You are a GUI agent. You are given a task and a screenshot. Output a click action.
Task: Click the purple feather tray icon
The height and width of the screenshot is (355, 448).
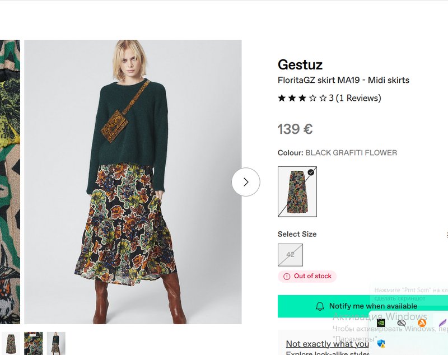pyautogui.click(x=442, y=323)
